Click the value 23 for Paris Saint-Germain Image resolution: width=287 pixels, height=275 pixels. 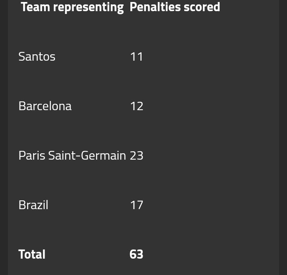(x=137, y=156)
